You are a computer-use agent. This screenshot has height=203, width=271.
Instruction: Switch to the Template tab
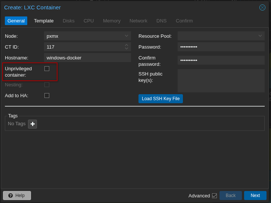(x=44, y=21)
